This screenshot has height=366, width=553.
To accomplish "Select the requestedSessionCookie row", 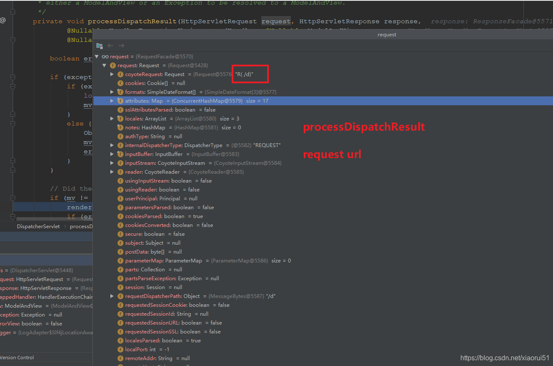I will point(323,305).
